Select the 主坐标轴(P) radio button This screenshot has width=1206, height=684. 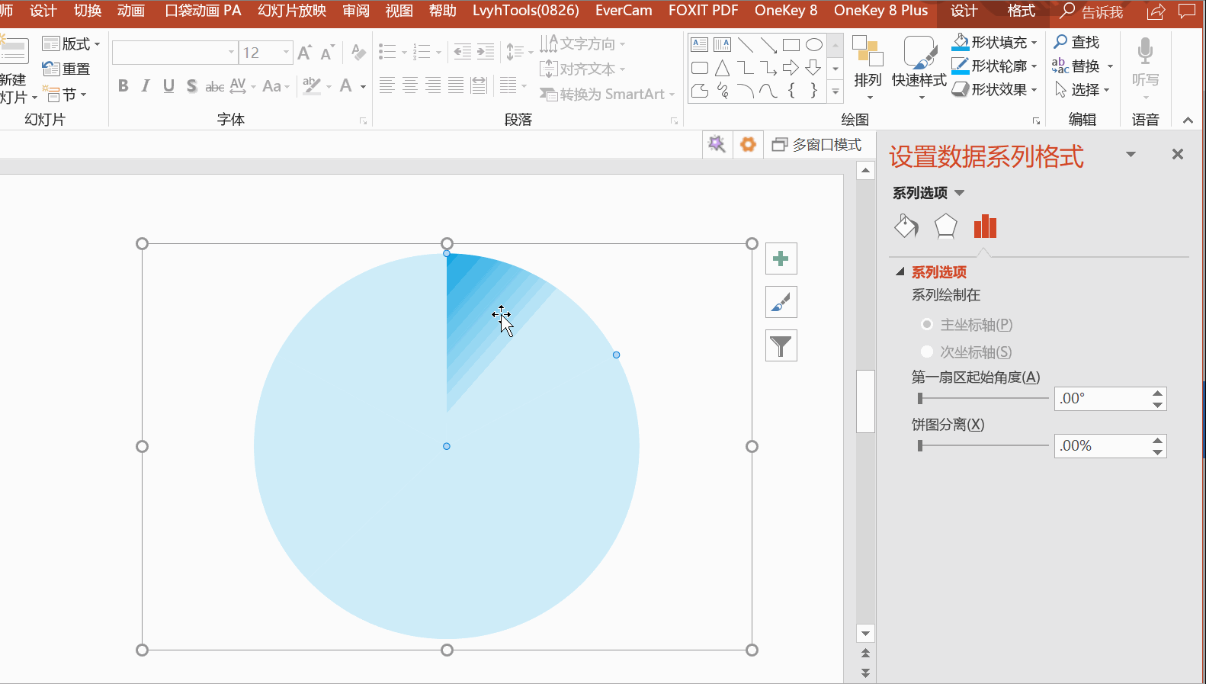tap(927, 325)
